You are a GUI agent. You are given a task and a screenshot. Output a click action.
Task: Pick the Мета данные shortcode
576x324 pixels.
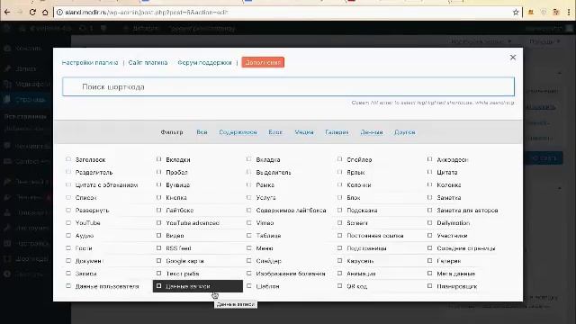point(456,274)
